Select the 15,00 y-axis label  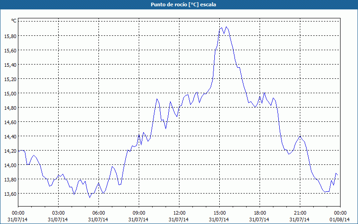point(10,94)
